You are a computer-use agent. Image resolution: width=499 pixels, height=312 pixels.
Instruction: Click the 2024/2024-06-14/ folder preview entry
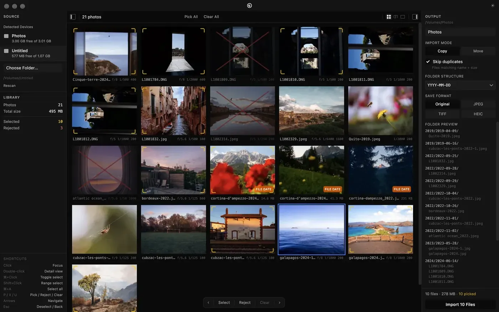442,261
